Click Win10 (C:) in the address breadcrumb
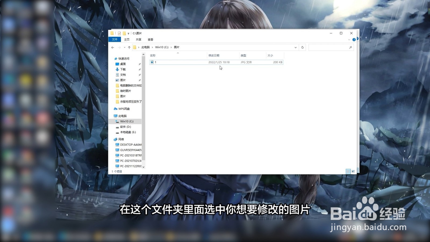Screen dimensions: 430x242 tap(162, 47)
